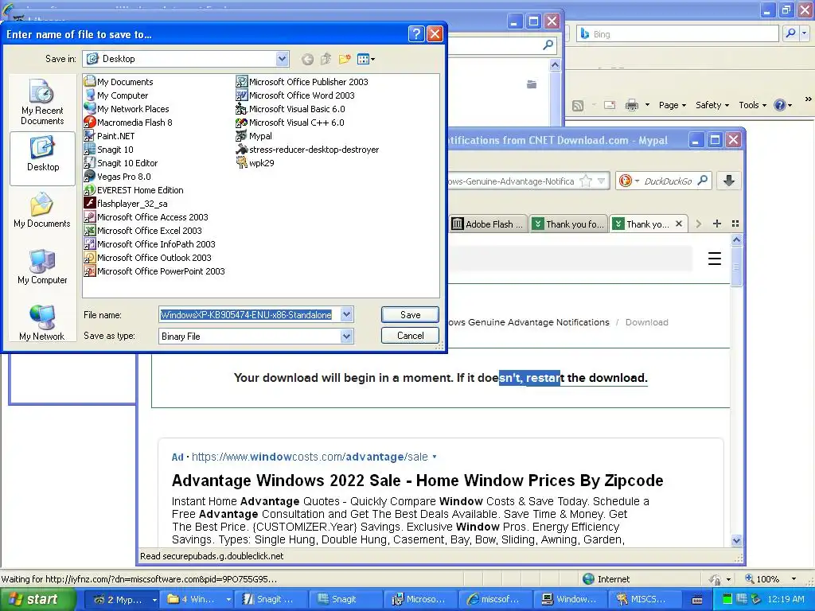Select My Network Places in file list
The width and height of the screenshot is (815, 611).
tap(127, 109)
